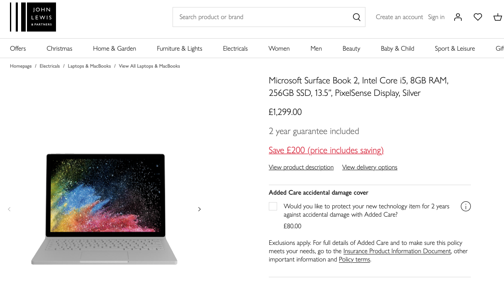The image size is (504, 281).
Task: Click the Save £200 offer link
Action: (326, 150)
